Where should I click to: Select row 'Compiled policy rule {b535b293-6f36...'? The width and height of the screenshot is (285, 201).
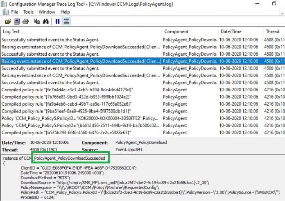[x=143, y=133]
